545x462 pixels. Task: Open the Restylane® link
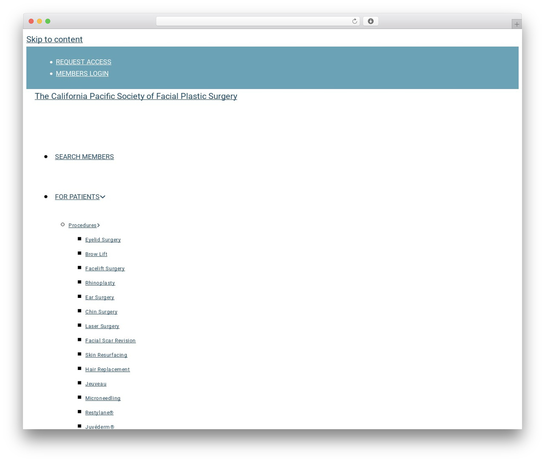click(x=99, y=413)
